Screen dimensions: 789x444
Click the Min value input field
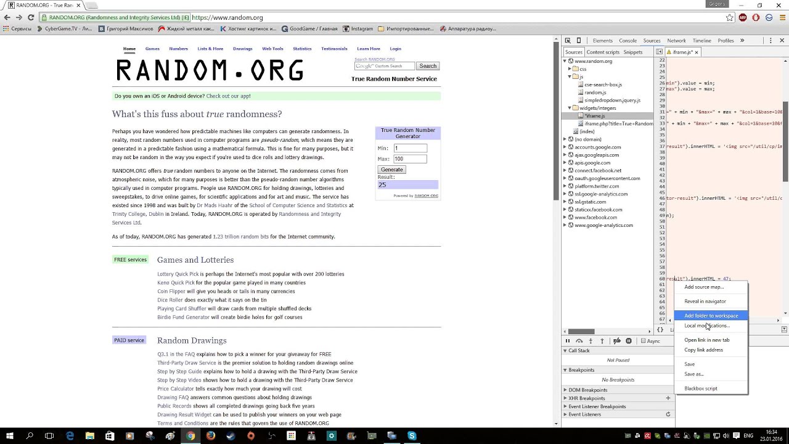(x=410, y=148)
